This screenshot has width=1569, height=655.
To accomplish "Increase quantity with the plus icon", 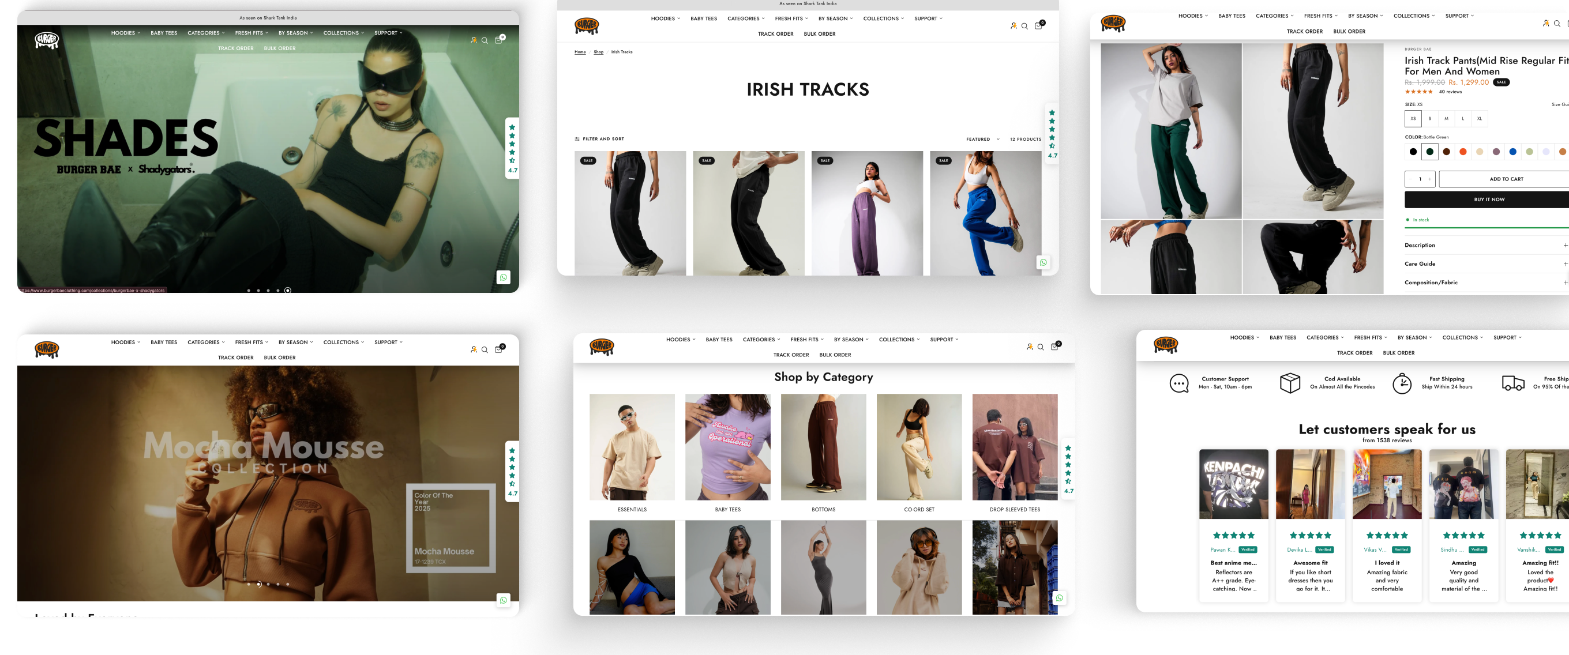I will (1429, 179).
